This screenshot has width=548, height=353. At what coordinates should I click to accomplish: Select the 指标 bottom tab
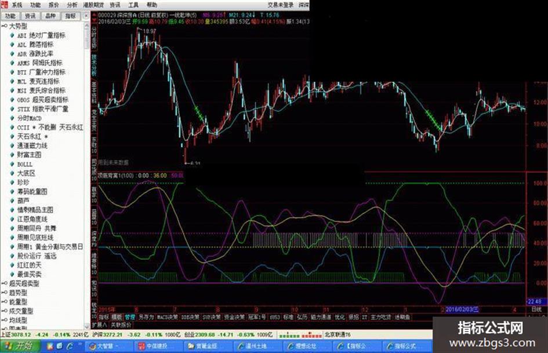[104, 317]
